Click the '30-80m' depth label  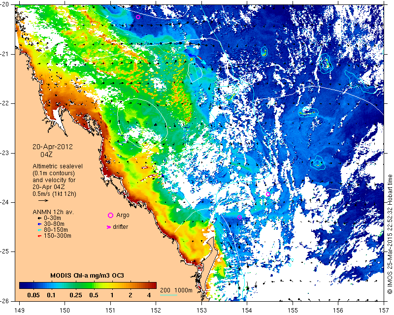[x=54, y=224]
